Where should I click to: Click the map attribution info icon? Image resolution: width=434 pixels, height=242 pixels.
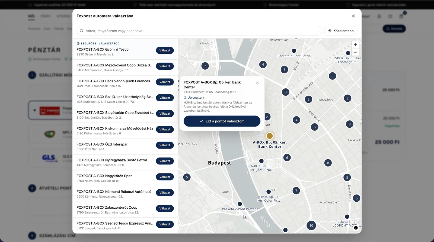356,228
